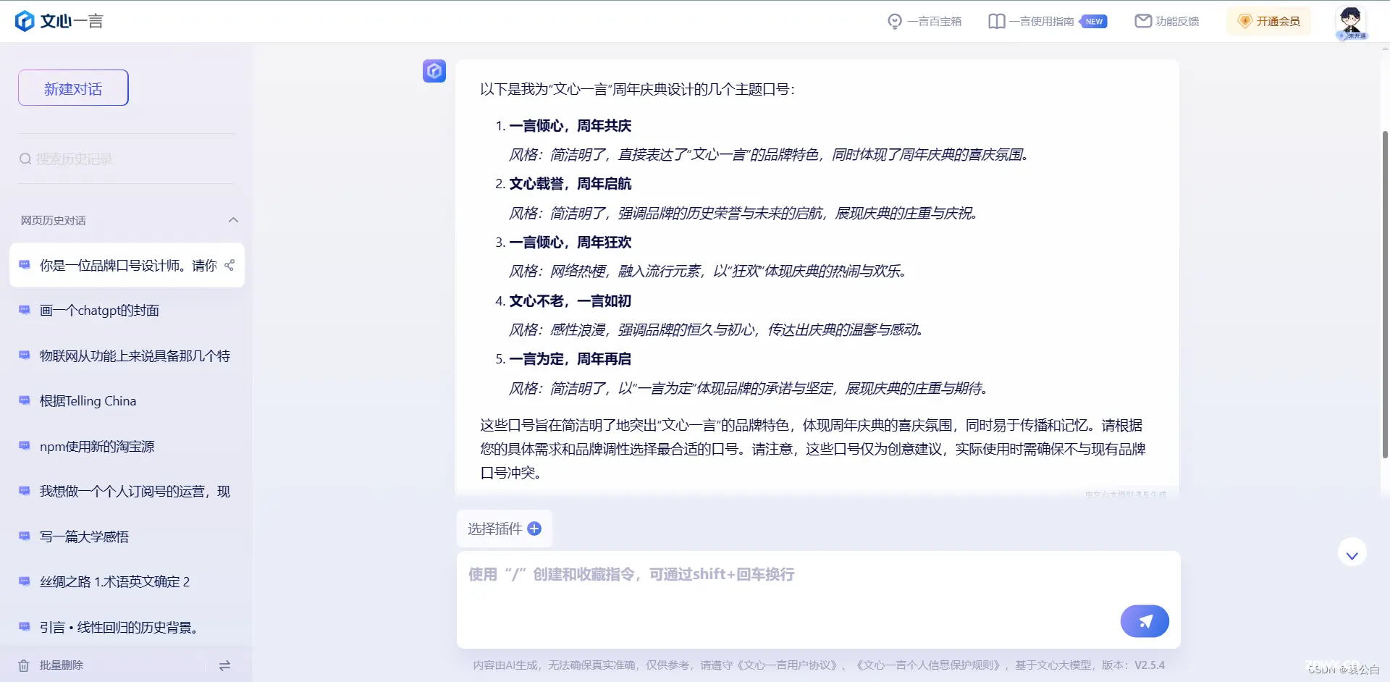The width and height of the screenshot is (1390, 682).
Task: Start a new chat with 新建对话
Action: pyautogui.click(x=73, y=88)
